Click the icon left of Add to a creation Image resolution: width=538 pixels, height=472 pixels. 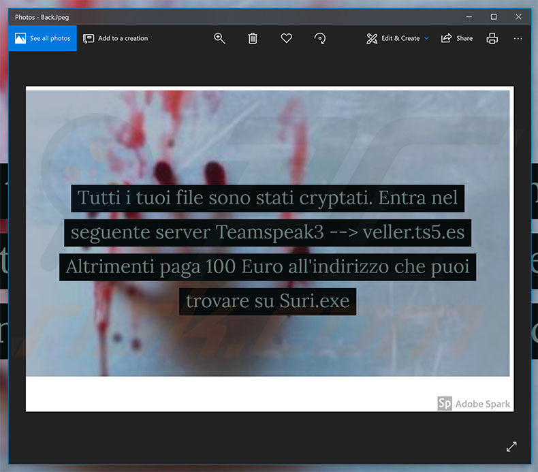click(89, 39)
